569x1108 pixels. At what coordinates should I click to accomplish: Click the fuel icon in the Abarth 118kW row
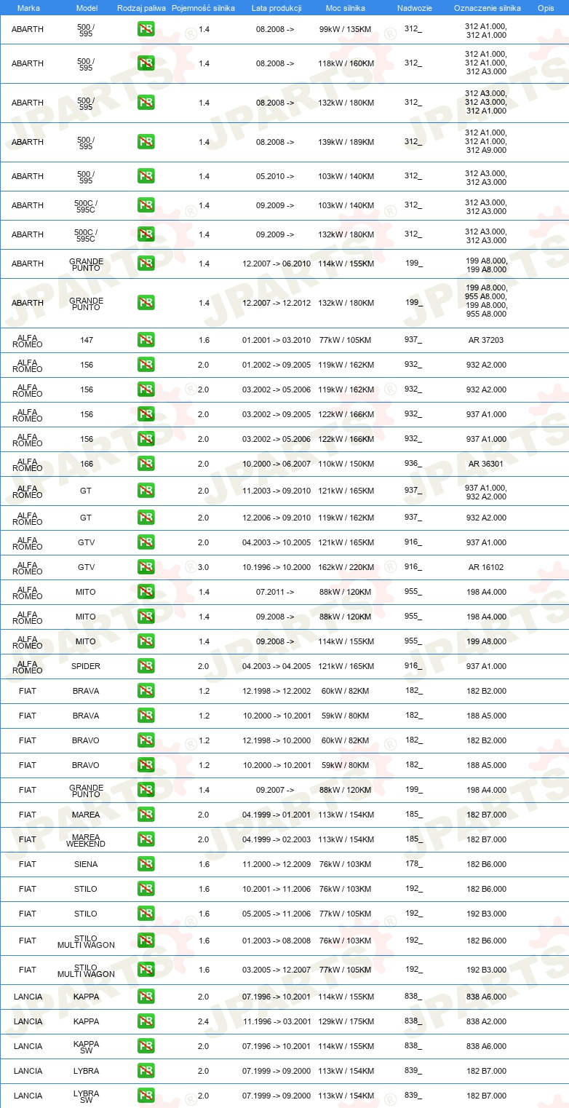point(146,63)
